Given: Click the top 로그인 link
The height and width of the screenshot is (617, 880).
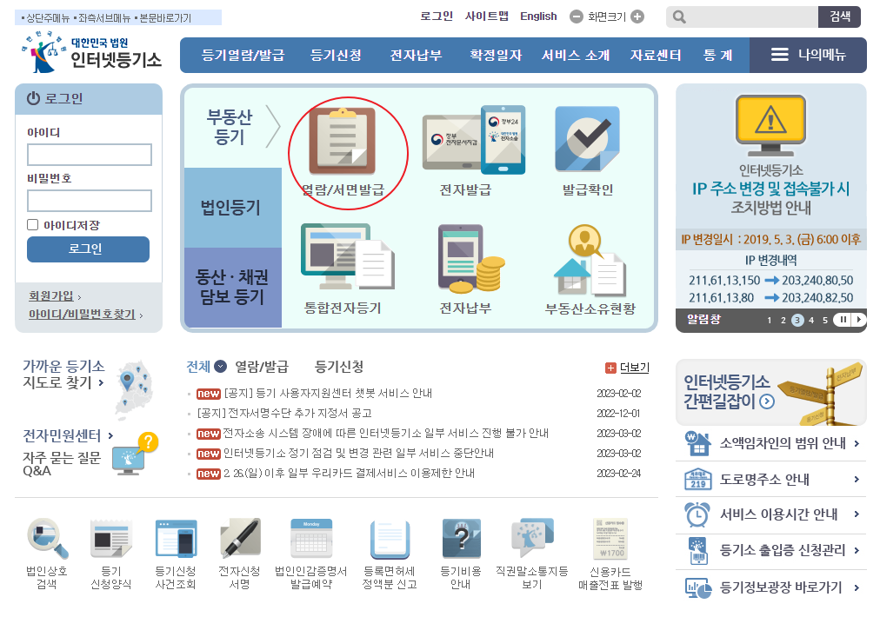Looking at the screenshot, I should 437,17.
